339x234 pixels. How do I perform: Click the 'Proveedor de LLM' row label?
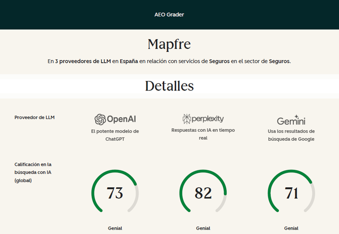click(x=34, y=117)
